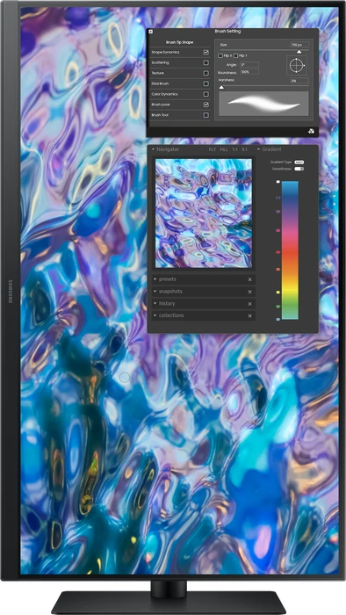Image resolution: width=346 pixels, height=615 pixels.
Task: Collapse the Gradient panel arrow
Action: point(258,149)
